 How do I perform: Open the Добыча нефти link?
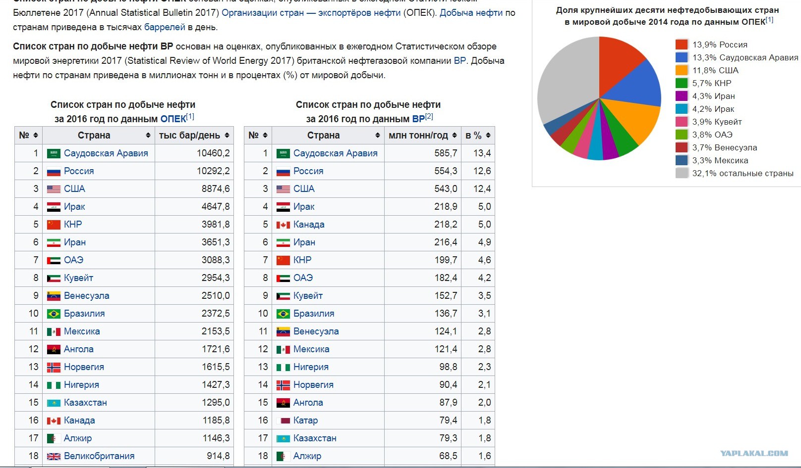471,12
